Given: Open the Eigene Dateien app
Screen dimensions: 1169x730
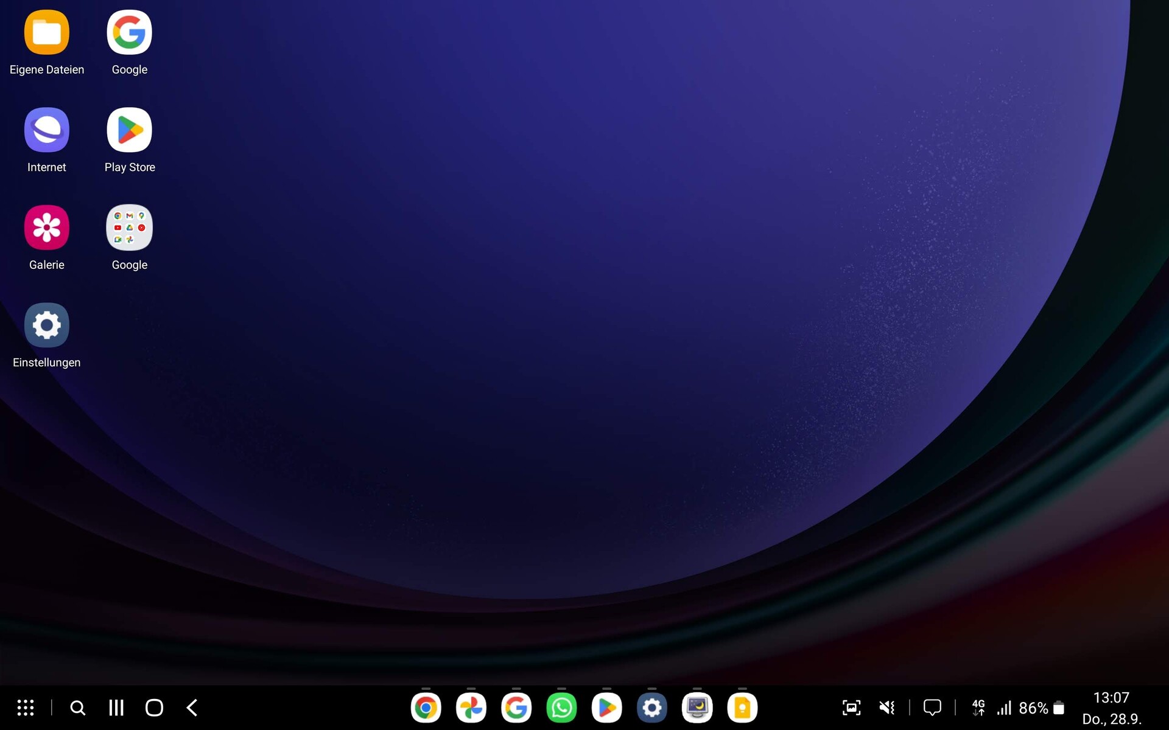Looking at the screenshot, I should click(46, 33).
